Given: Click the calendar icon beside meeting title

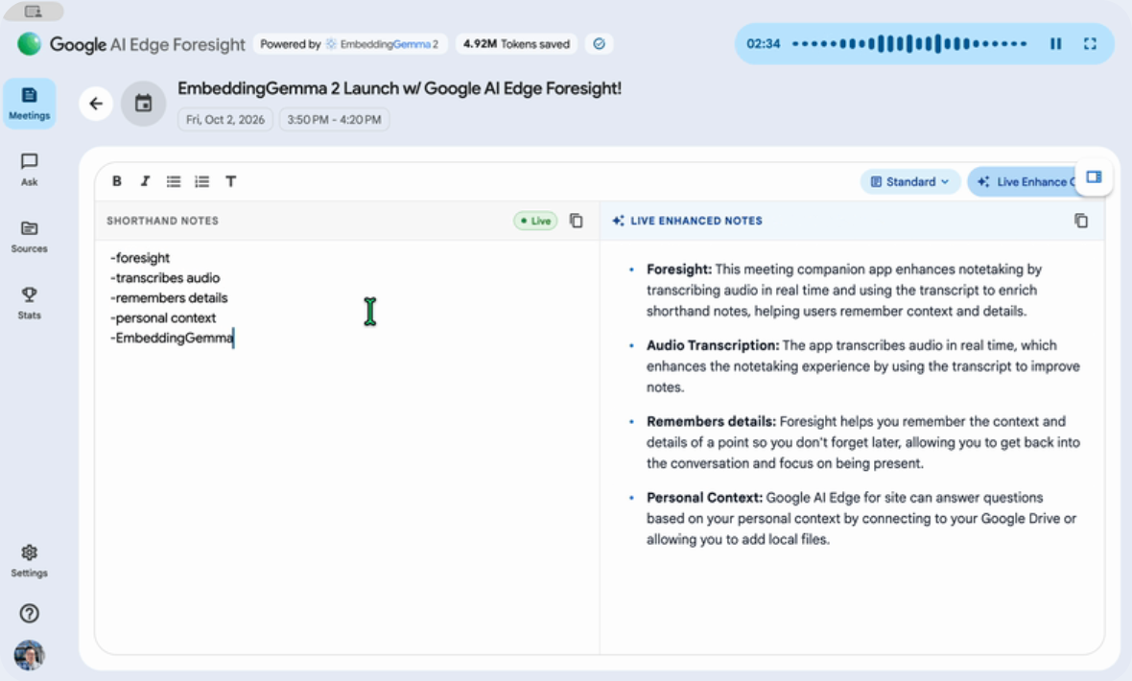Looking at the screenshot, I should (143, 104).
